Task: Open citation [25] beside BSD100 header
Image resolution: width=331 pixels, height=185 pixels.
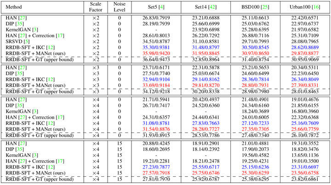Action: (265, 7)
